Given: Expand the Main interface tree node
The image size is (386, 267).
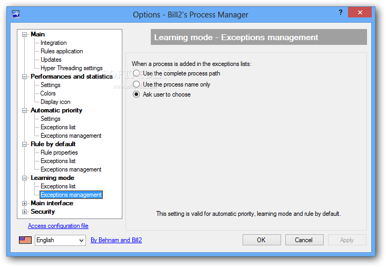Looking at the screenshot, I should [24, 204].
